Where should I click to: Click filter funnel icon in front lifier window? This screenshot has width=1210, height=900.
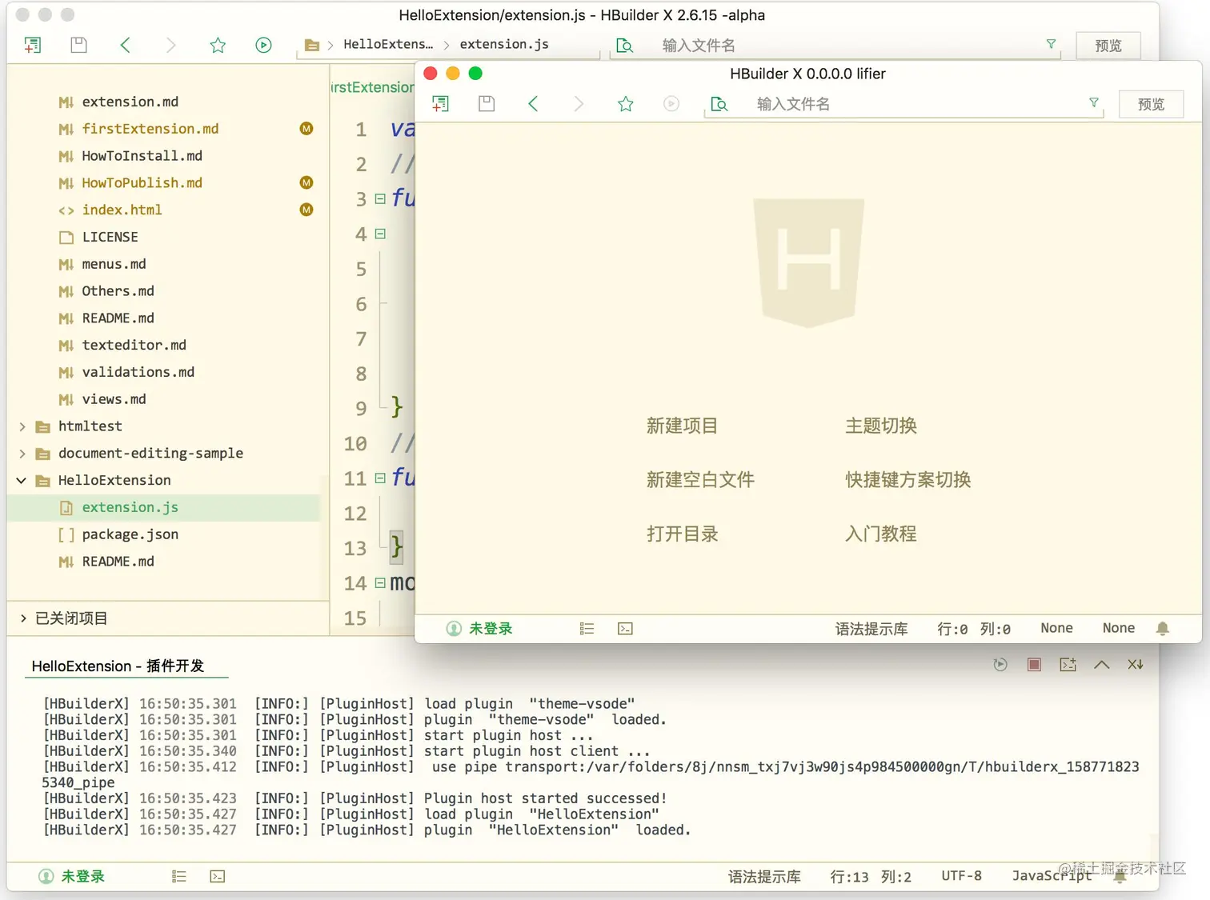point(1094,102)
